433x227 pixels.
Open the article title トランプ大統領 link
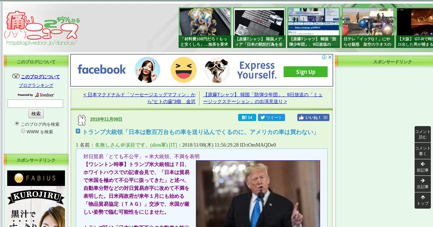pyautogui.click(x=200, y=132)
